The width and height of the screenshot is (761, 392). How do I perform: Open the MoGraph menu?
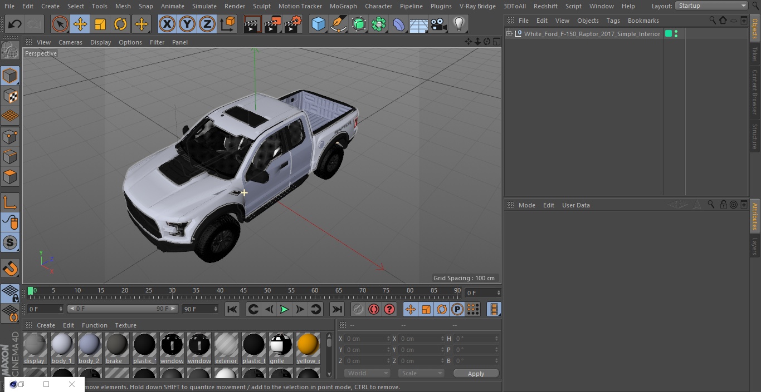[x=343, y=6]
